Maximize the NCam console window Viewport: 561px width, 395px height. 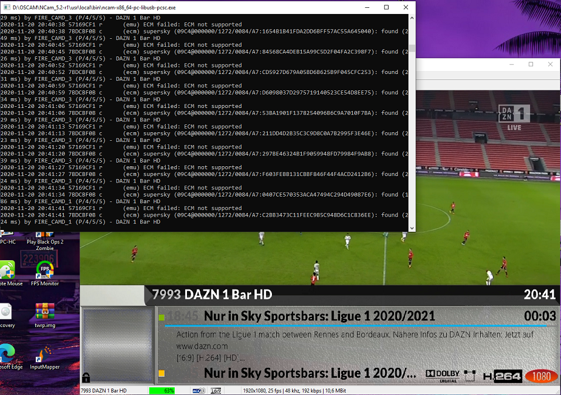click(386, 7)
